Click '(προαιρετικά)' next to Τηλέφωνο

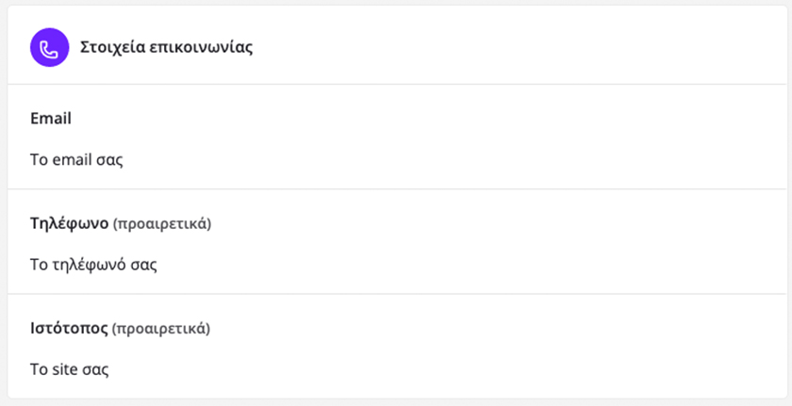click(162, 224)
